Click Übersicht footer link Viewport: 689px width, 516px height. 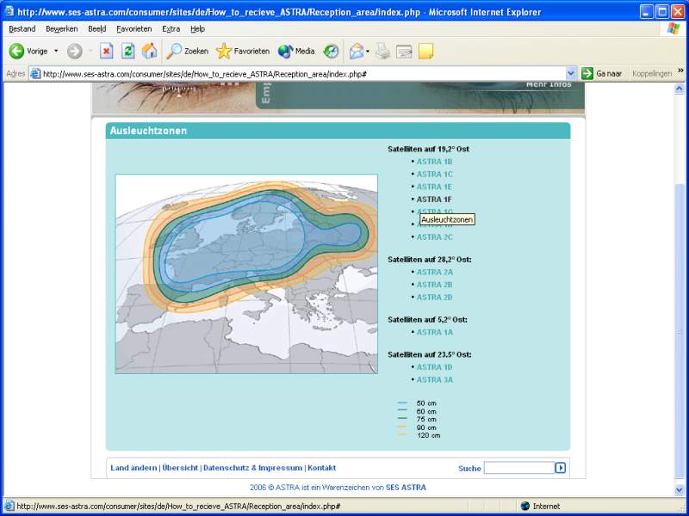[x=180, y=468]
